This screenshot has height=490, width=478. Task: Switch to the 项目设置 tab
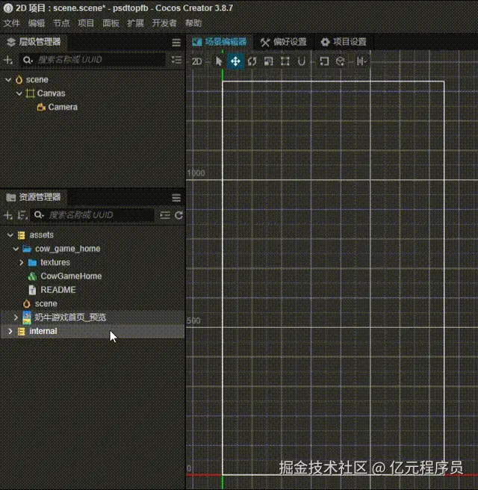click(x=344, y=42)
